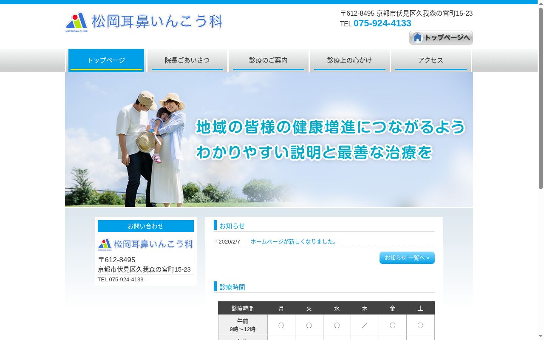Click the sidebar address 京都市伏見区久我森の宮町15-23
Screen dimensions: 544x340
(x=144, y=269)
